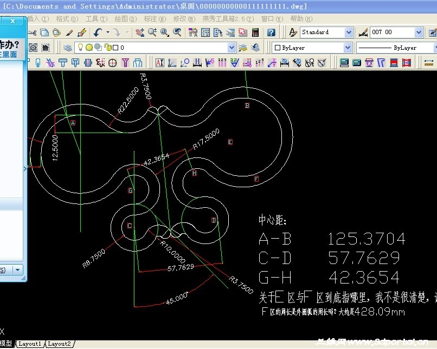This screenshot has width=437, height=349.
Task: Open the QuickCalc calculator icon
Action: coord(255,32)
